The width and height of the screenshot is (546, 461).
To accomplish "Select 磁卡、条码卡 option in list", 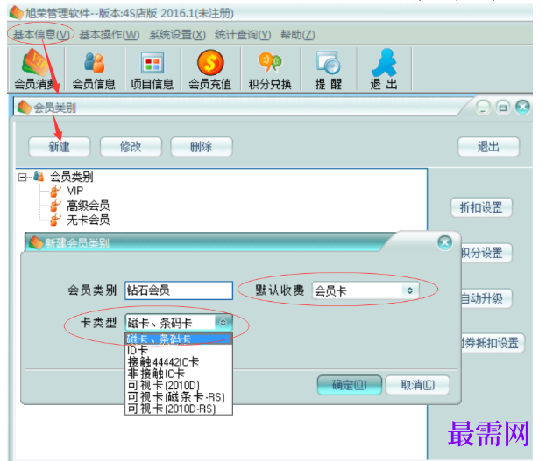I will (179, 339).
